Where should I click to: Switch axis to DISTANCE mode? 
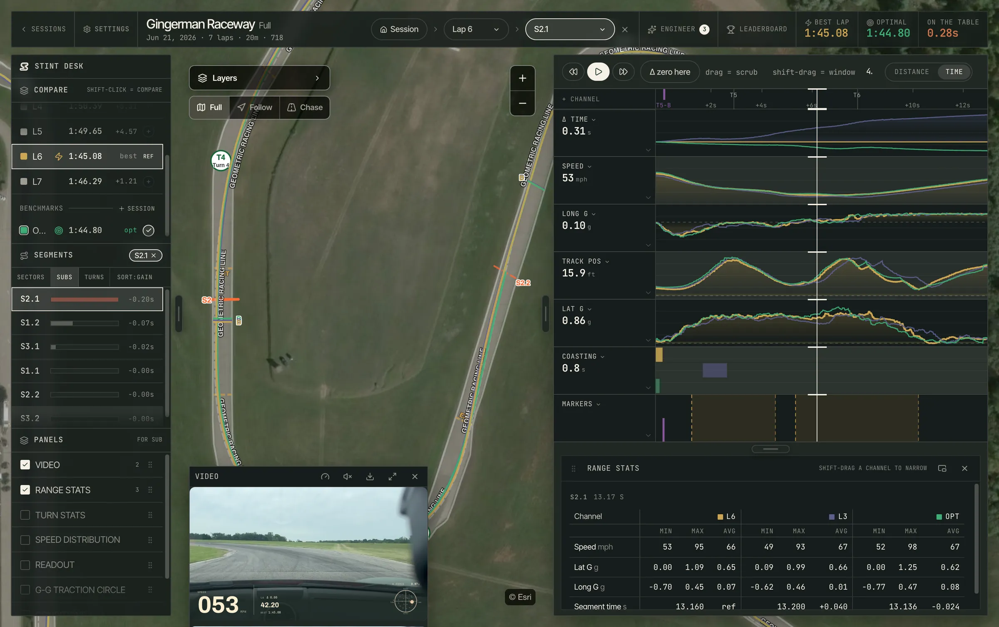[x=912, y=72]
